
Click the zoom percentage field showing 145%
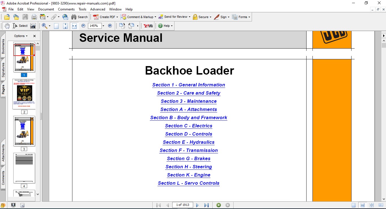pos(95,26)
